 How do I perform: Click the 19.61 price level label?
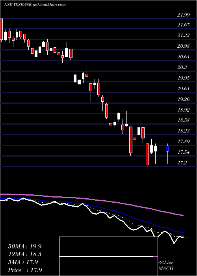(x=184, y=89)
